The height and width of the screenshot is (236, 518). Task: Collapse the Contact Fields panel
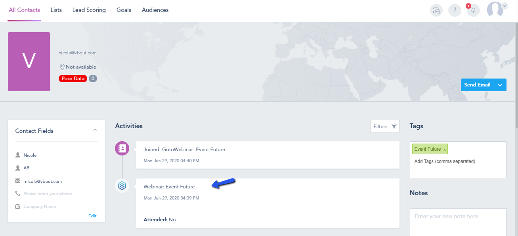[x=95, y=130]
